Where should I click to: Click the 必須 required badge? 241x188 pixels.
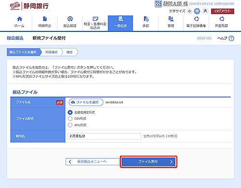tap(60, 102)
